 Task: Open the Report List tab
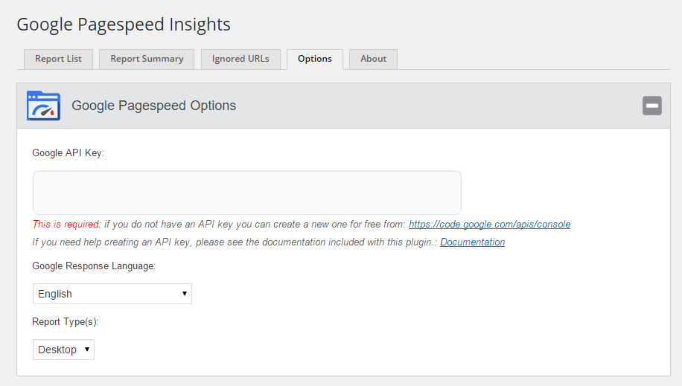point(58,59)
